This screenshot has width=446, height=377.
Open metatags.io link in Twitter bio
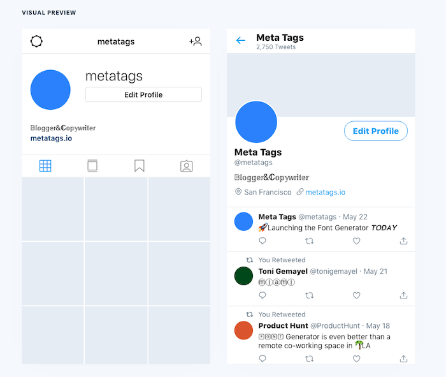325,192
